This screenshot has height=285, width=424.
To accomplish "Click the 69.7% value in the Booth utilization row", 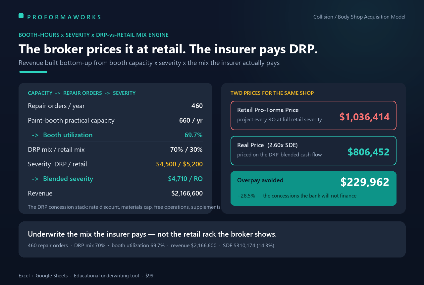I will point(193,135).
